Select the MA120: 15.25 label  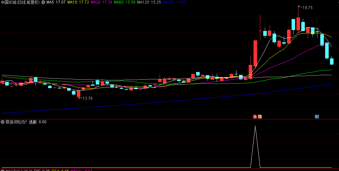pos(149,2)
